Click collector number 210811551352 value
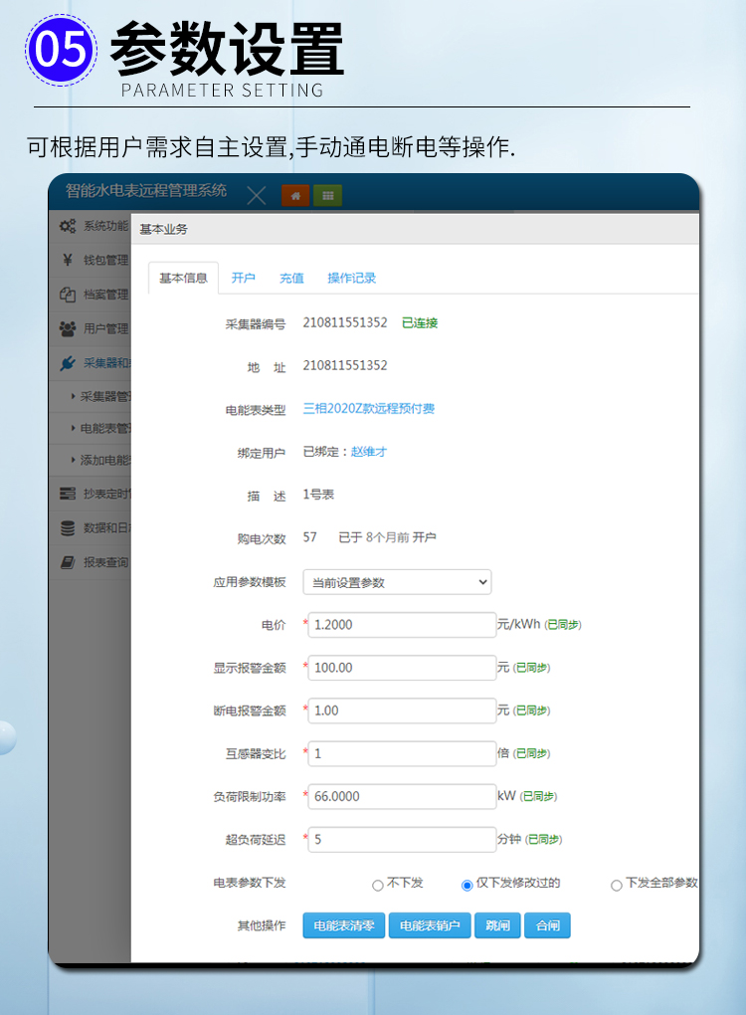The height and width of the screenshot is (1015, 746). pos(345,322)
